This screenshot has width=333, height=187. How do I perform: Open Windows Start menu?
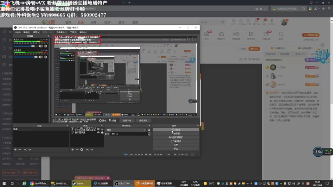[4, 183]
